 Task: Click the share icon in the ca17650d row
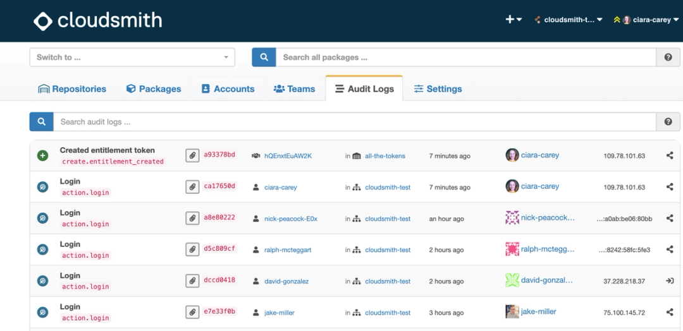click(x=670, y=186)
